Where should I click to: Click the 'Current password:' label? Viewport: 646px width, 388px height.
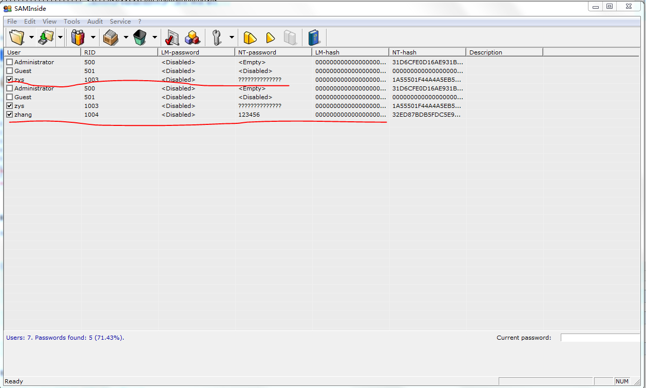pyautogui.click(x=524, y=338)
